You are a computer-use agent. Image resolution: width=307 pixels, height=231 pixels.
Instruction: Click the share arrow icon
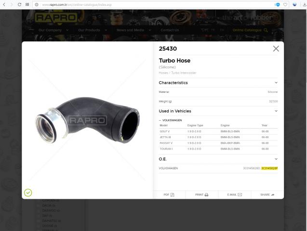click(273, 194)
